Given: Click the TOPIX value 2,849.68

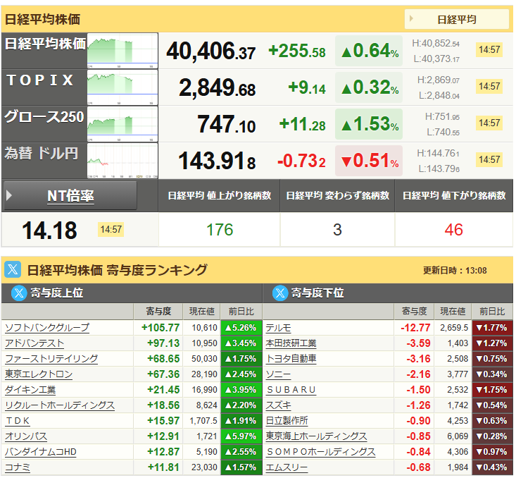Looking at the screenshot, I should (217, 88).
